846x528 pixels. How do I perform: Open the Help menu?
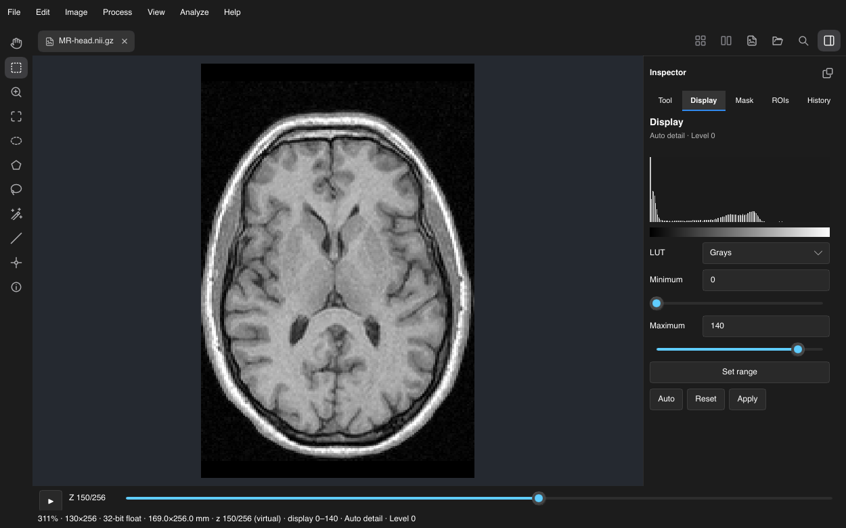click(x=232, y=12)
